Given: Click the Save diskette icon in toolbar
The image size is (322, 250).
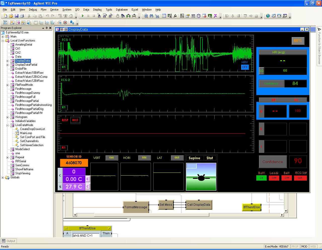Looking at the screenshot, I should point(17,16).
